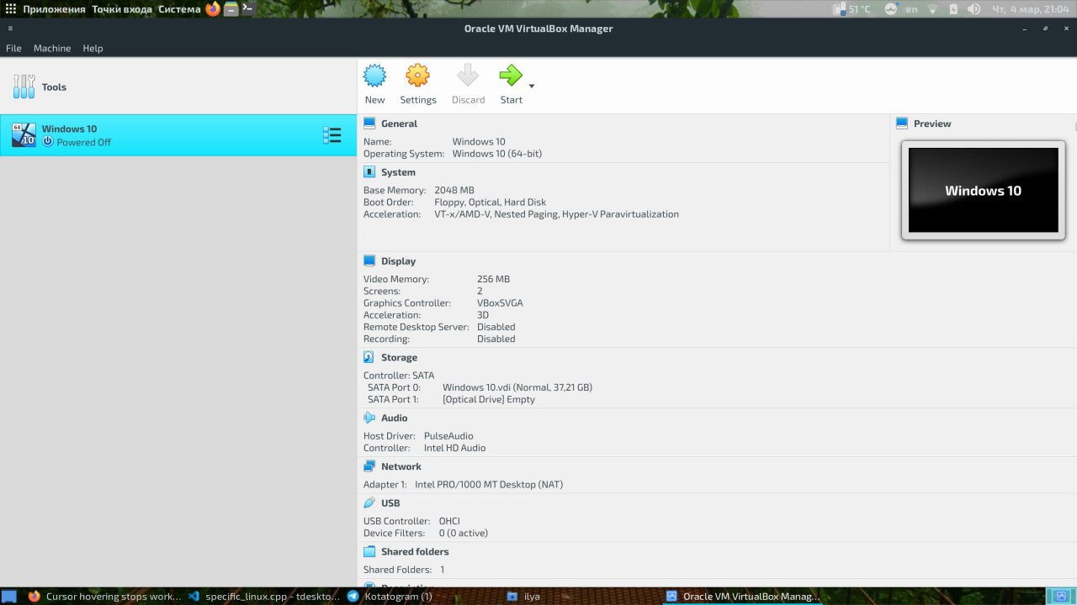Click the window menu button in title bar
1077x605 pixels.
10,29
